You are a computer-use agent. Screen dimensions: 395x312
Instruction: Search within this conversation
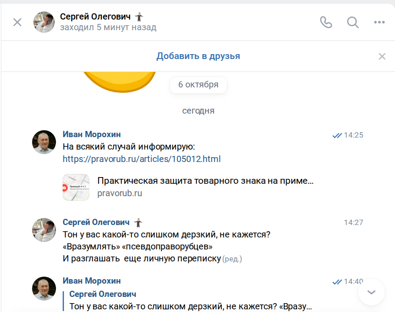tap(353, 22)
